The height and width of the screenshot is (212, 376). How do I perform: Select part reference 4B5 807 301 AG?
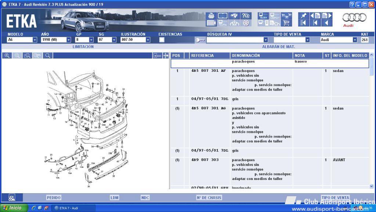(209, 108)
